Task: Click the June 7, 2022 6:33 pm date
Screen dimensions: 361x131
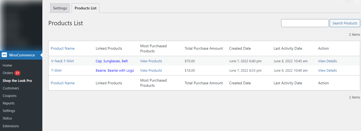Action: pos(245,70)
